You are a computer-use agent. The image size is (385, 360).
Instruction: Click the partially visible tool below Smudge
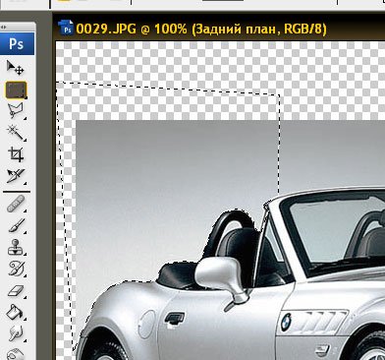click(16, 354)
